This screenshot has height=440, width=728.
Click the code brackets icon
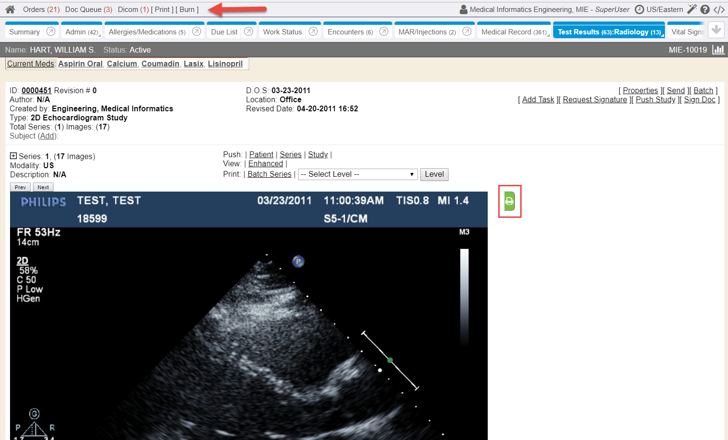tap(719, 10)
